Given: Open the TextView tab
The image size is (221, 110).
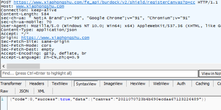Looking at the screenshot, I should point(60,84).
